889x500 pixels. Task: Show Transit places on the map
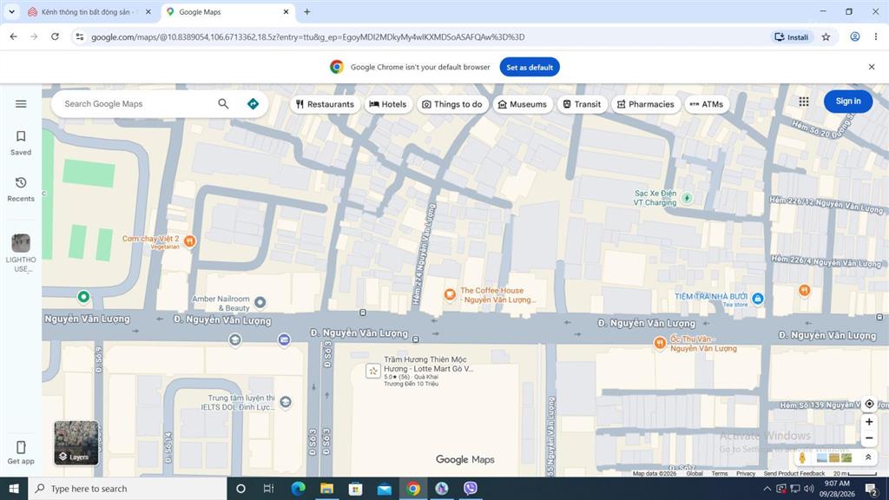[x=582, y=104]
